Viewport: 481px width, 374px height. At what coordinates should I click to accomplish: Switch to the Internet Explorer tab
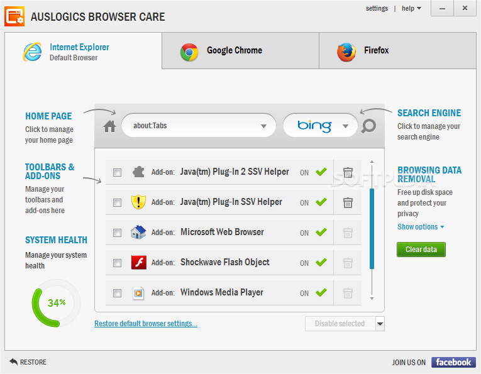tap(83, 51)
